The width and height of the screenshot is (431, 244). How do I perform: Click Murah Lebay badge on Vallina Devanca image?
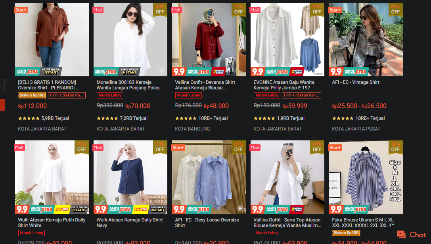[218, 72]
